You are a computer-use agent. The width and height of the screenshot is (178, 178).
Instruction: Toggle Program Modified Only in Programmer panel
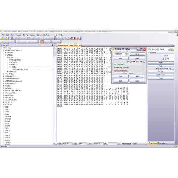click(173, 69)
